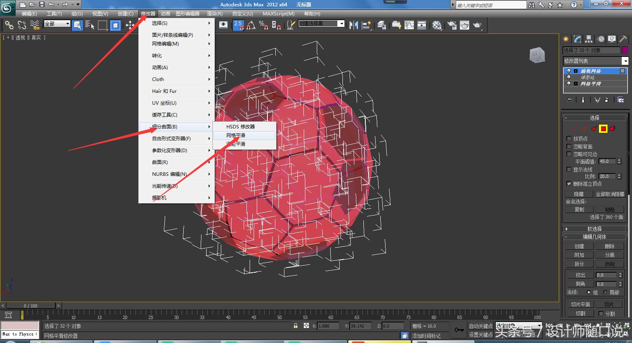Click the object color swatch
Image resolution: width=632 pixels, height=343 pixels.
pos(625,50)
